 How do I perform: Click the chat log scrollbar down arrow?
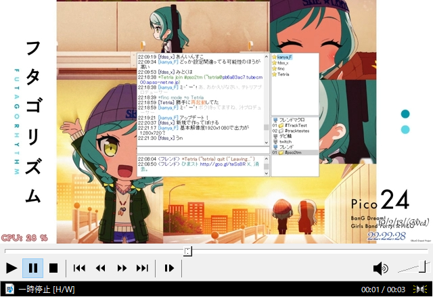266,143
